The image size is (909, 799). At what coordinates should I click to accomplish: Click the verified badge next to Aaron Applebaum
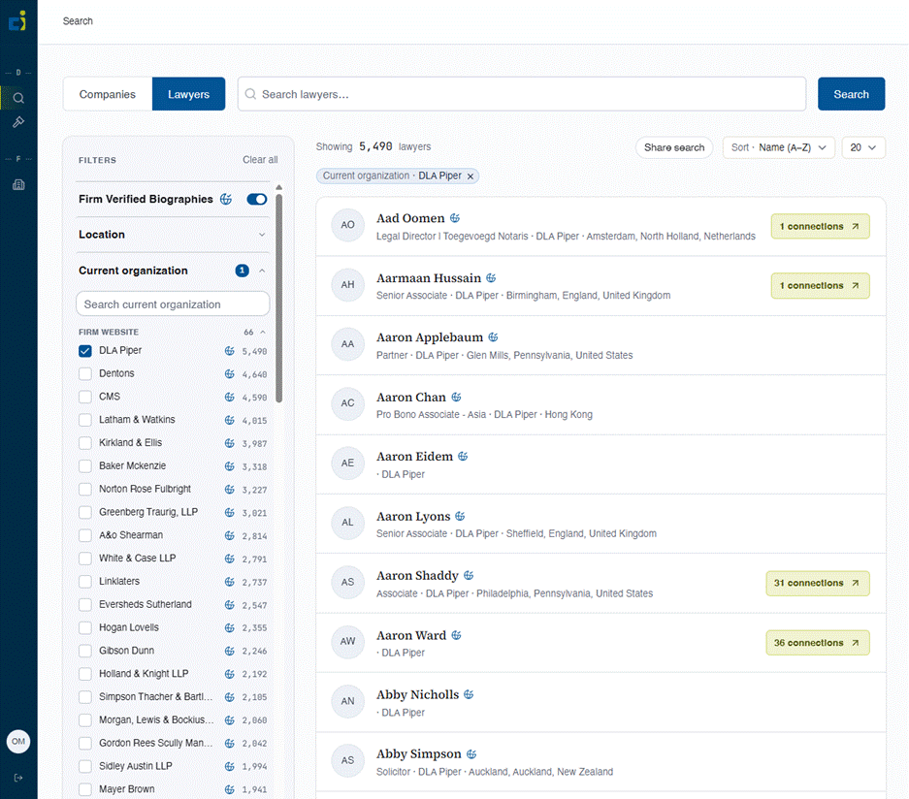coord(493,337)
